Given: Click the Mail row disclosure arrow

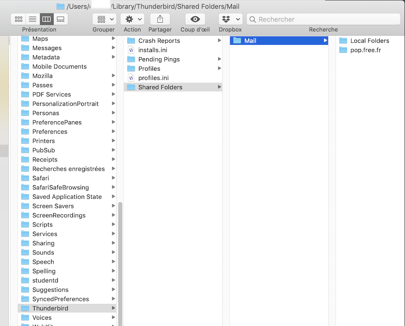Looking at the screenshot, I should point(325,40).
